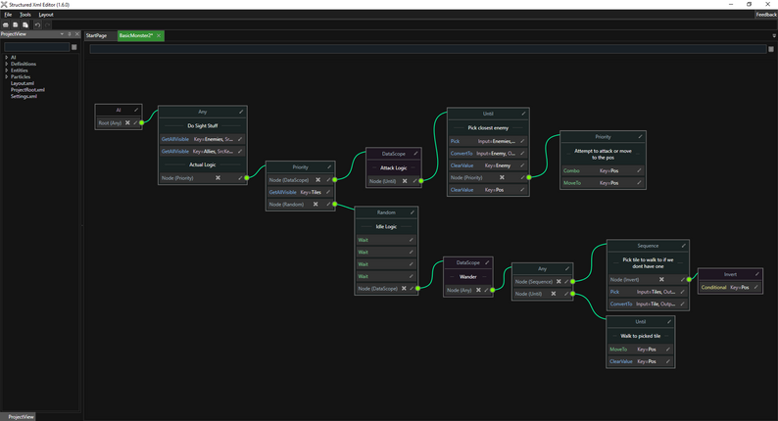This screenshot has width=778, height=421.
Task: Edit the Conditional Key=Pos row pencil
Action: tap(756, 287)
